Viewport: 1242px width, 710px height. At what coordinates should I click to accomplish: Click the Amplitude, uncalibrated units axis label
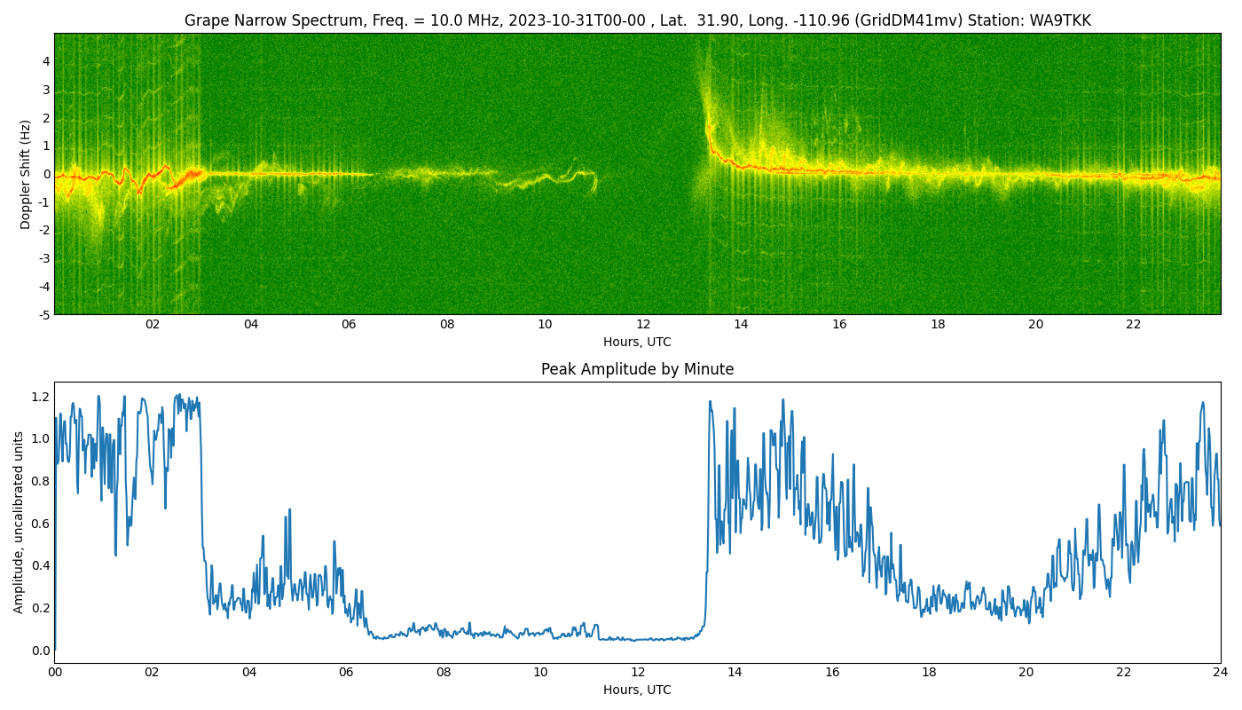point(19,522)
